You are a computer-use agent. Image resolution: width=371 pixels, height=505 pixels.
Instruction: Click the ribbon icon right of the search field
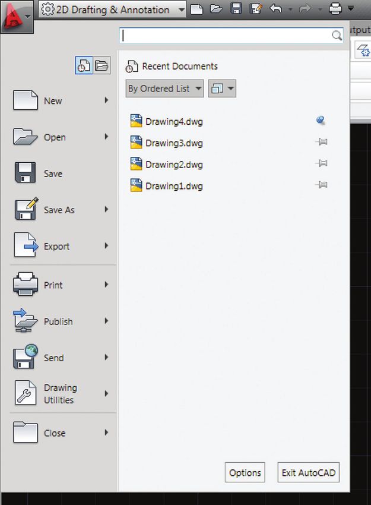click(x=363, y=50)
